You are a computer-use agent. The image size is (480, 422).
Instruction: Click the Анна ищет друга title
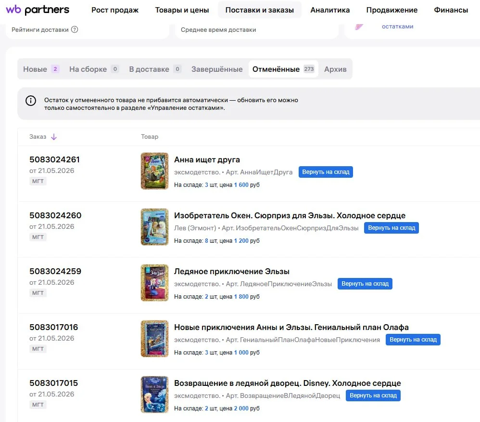click(x=207, y=160)
